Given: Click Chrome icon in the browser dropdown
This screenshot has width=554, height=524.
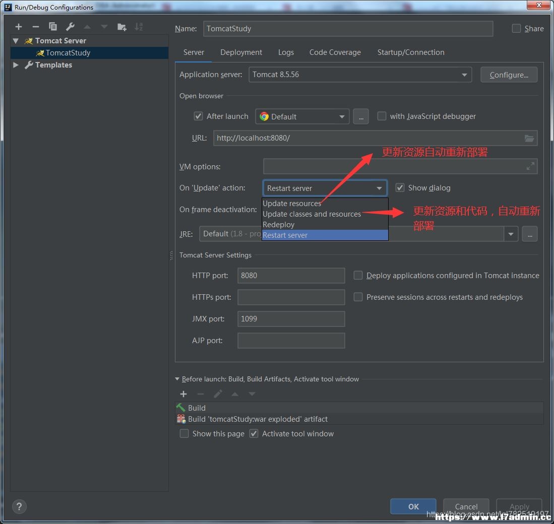Looking at the screenshot, I should (x=264, y=116).
